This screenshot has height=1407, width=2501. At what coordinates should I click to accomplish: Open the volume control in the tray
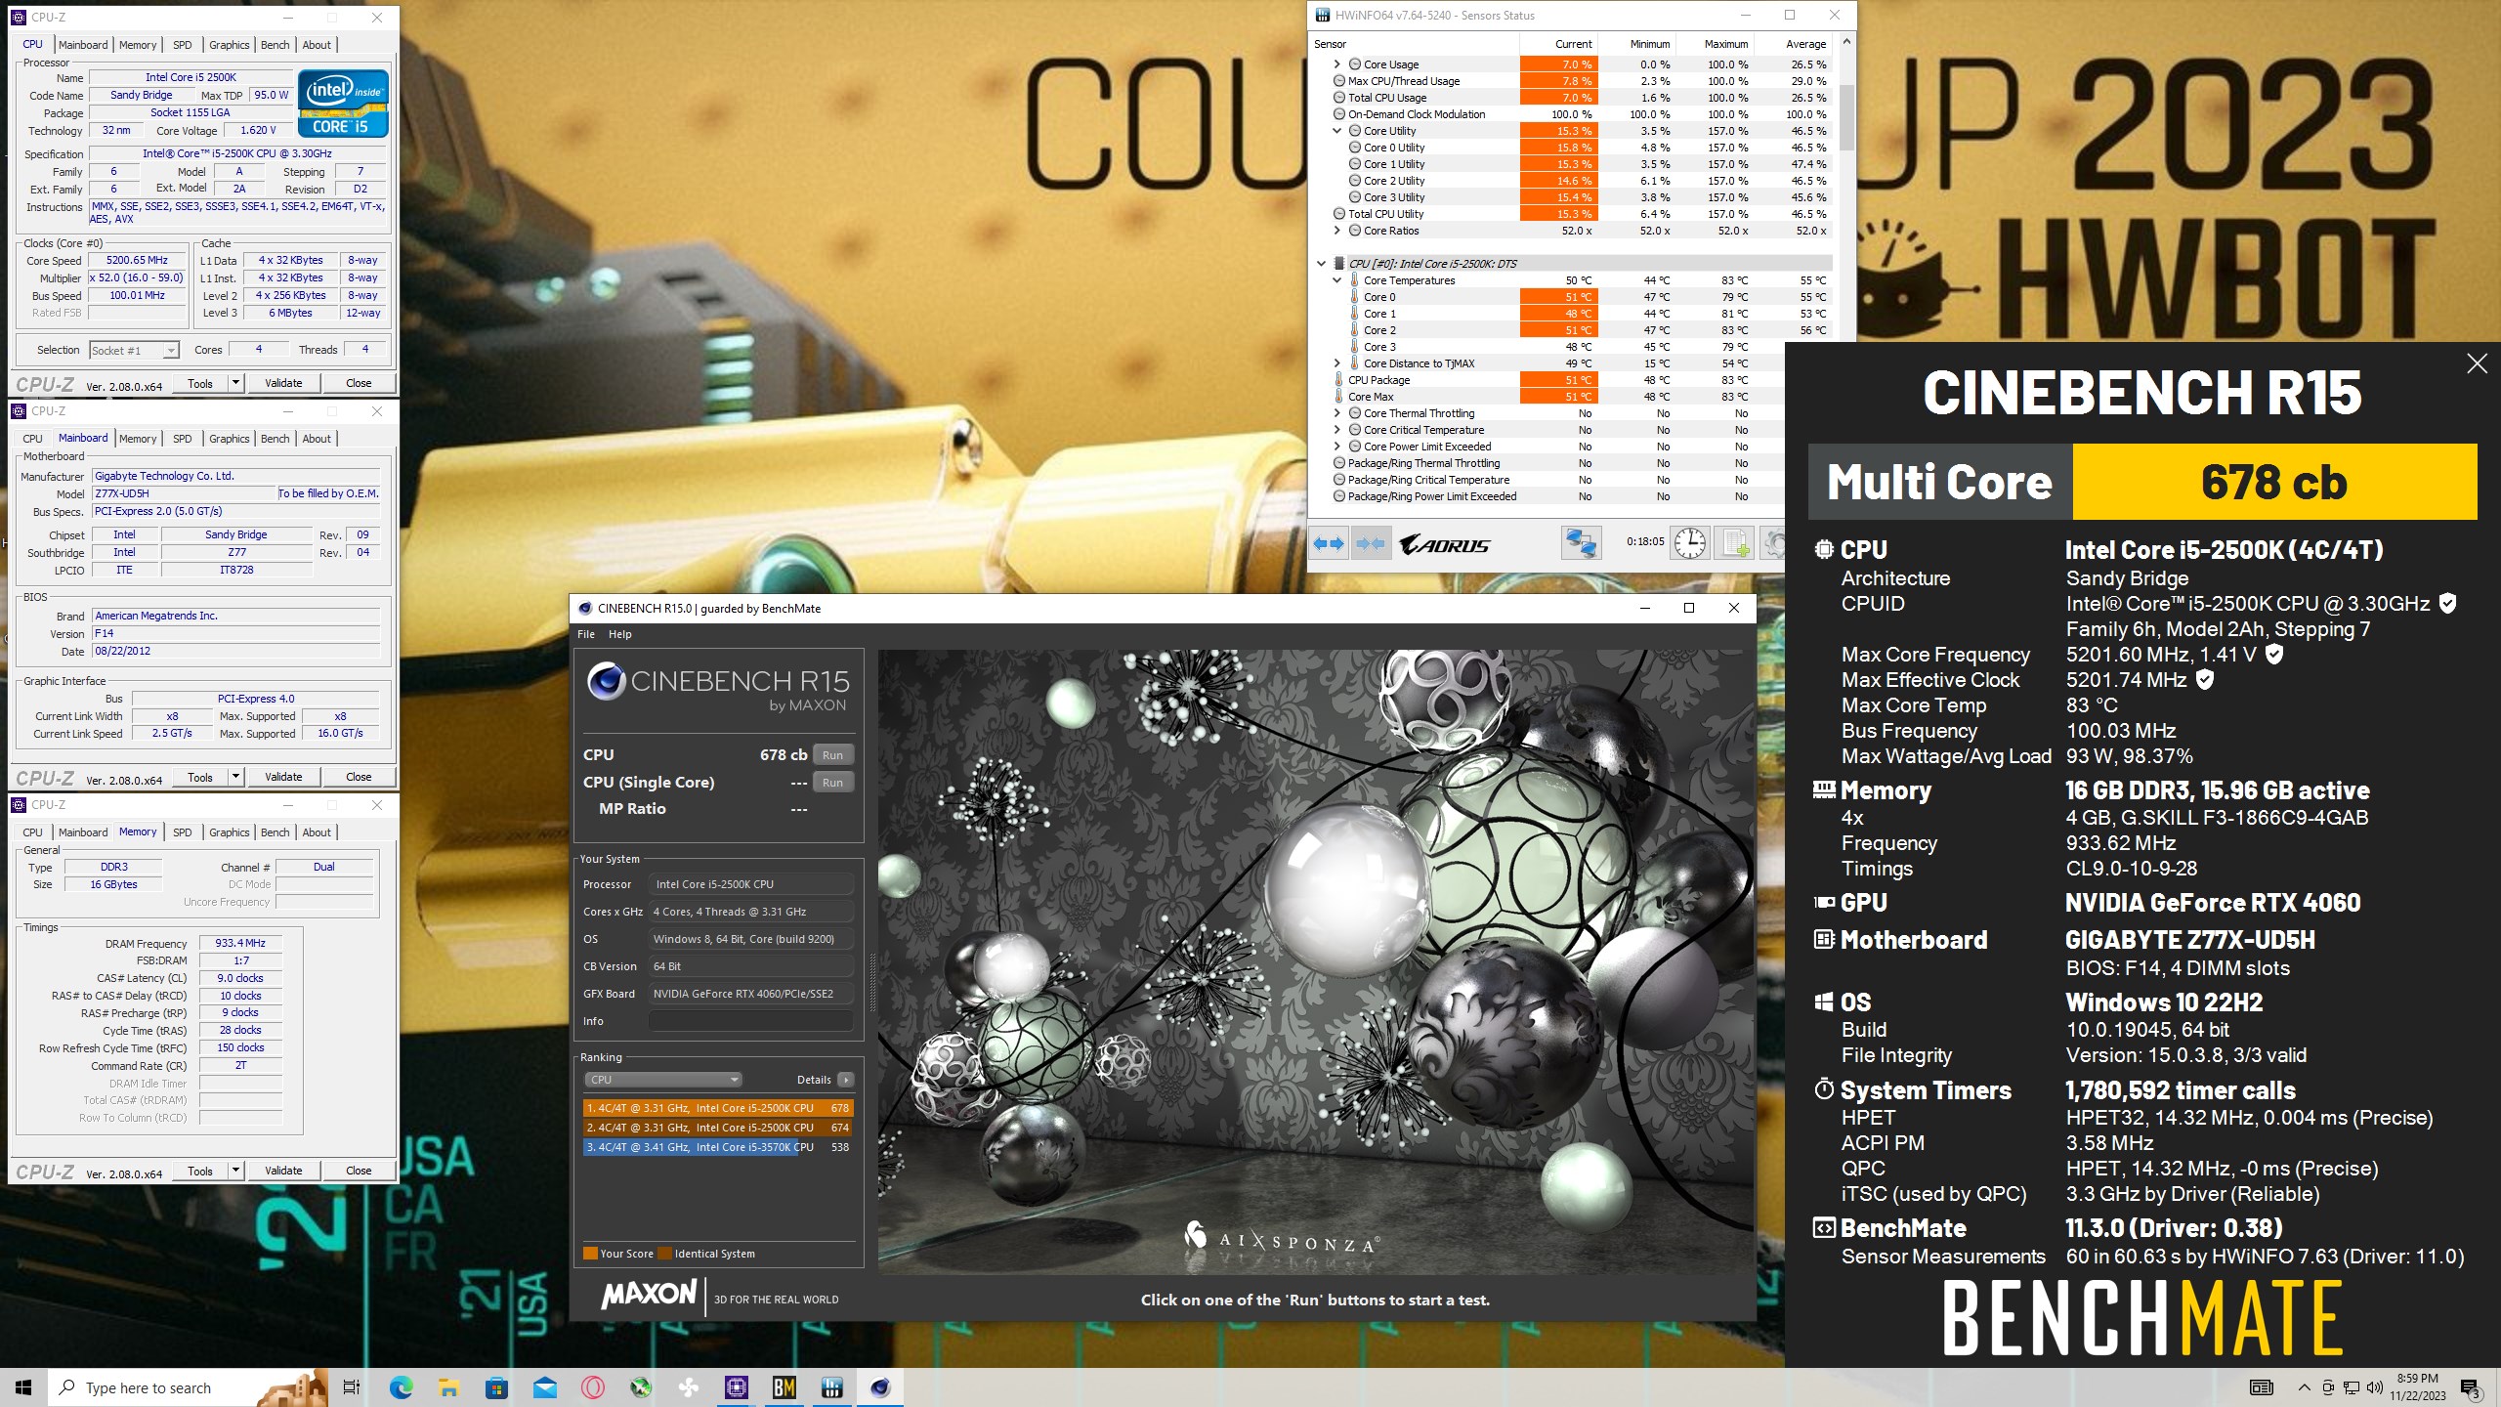pos(2374,1387)
